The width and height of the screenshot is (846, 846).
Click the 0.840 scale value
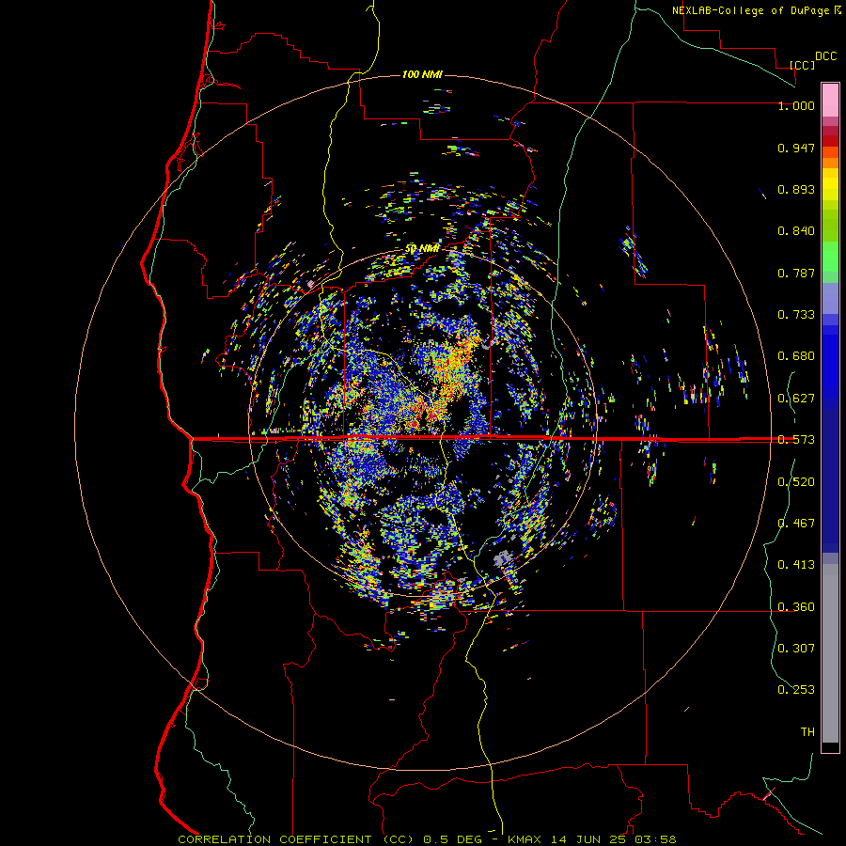[x=796, y=231]
